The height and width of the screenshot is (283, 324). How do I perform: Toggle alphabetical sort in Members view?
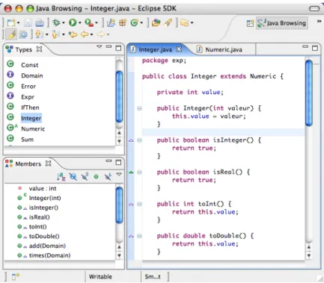coord(61,177)
